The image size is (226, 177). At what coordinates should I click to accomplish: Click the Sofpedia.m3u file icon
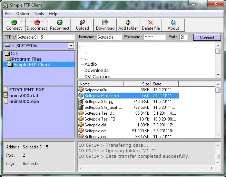click(x=81, y=90)
